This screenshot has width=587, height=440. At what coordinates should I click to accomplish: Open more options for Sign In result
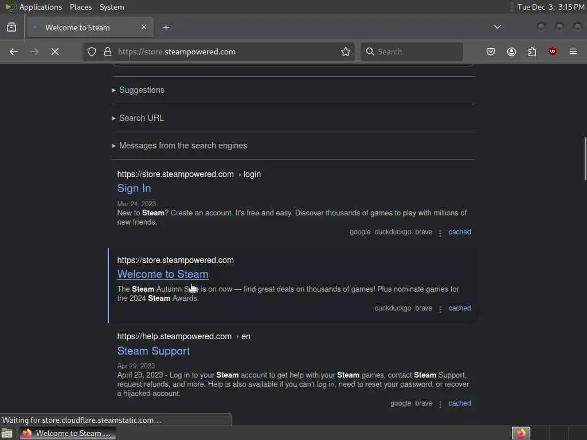point(440,233)
